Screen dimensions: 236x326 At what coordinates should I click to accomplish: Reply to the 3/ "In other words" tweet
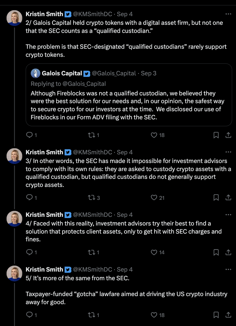pos(29,197)
